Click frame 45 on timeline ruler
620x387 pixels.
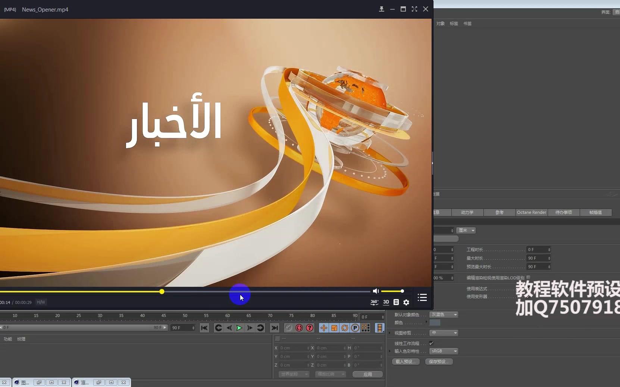(x=163, y=316)
